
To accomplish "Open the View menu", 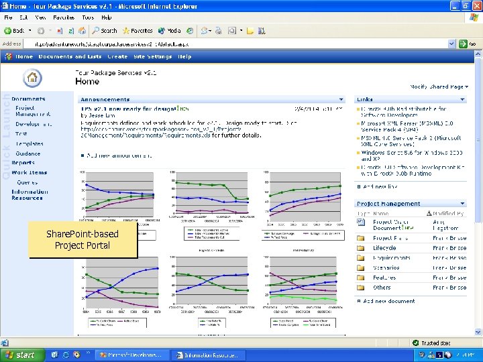I will 40,17.
